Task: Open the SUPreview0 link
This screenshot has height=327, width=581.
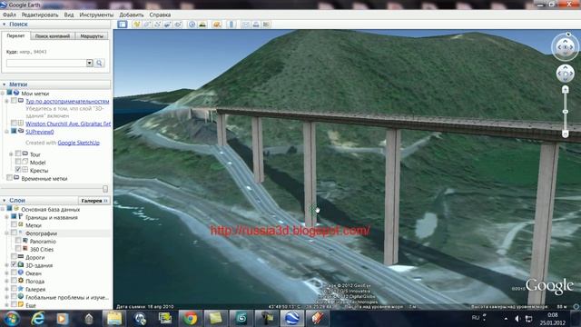Action: (x=40, y=132)
